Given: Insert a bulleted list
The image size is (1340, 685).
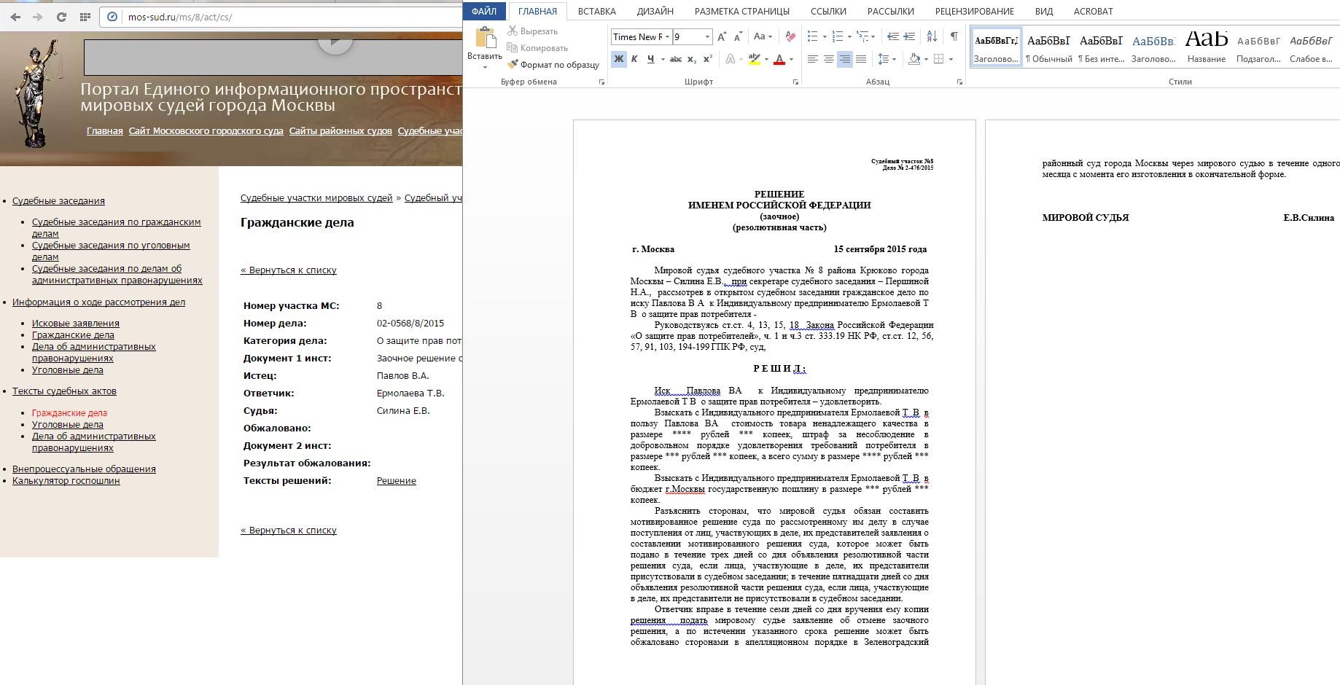Looking at the screenshot, I should [813, 36].
